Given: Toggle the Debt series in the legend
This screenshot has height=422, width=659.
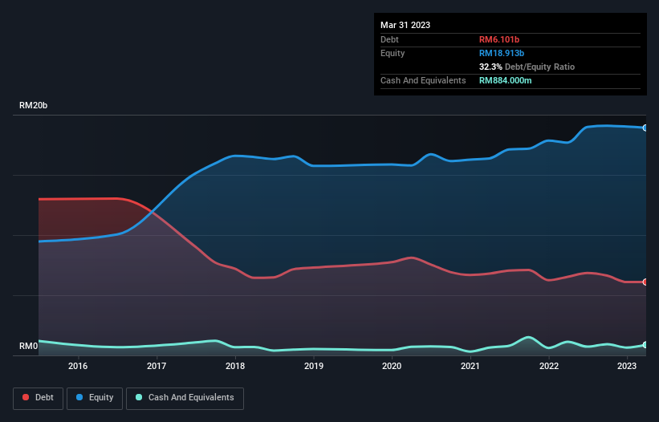Looking at the screenshot, I should (x=38, y=398).
